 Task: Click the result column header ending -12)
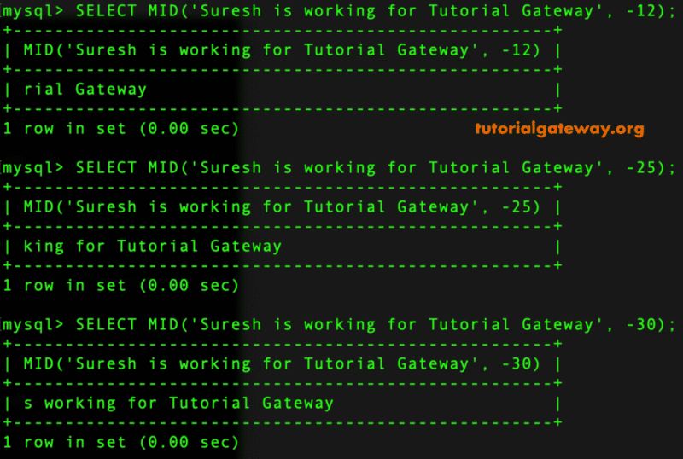(282, 50)
